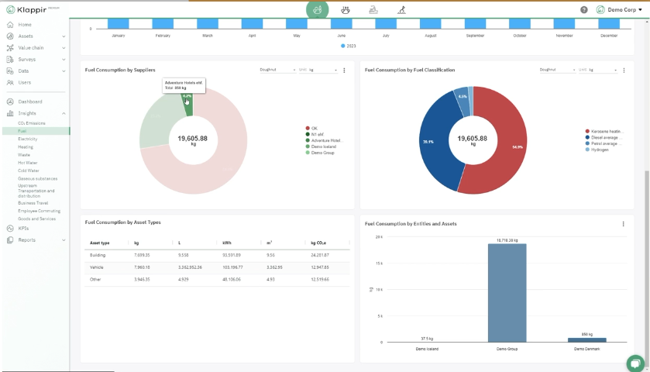Open options for Entities and Assets chart
The image size is (650, 372).
pyautogui.click(x=623, y=224)
